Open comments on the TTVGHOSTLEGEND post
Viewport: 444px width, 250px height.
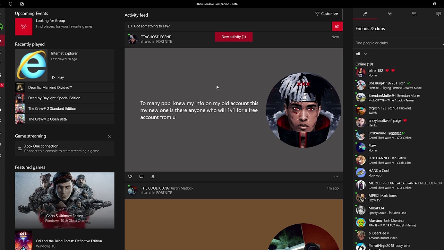point(141,177)
